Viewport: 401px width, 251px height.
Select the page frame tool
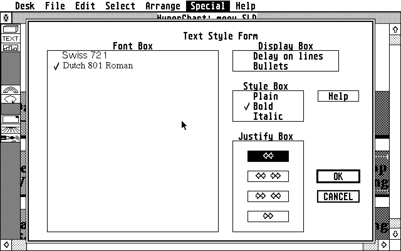11,119
